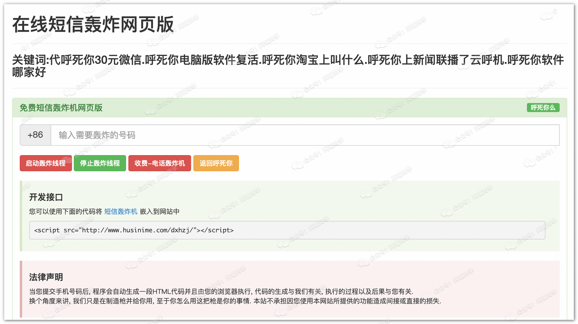Click the 收费-电话轰炸机 button
578x324 pixels.
(x=159, y=163)
